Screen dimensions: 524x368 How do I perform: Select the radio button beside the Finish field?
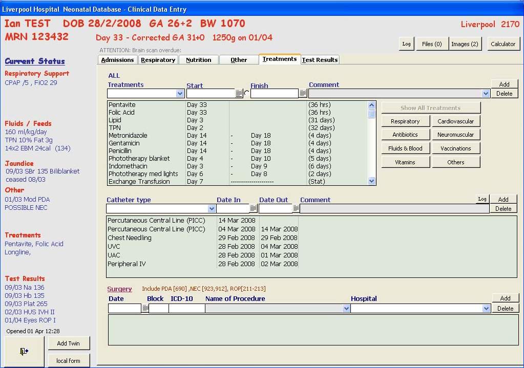tap(246, 94)
